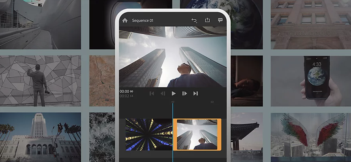Viewport: 351px width, 162px height.
Task: Jump to the sequence start
Action: click(x=152, y=93)
